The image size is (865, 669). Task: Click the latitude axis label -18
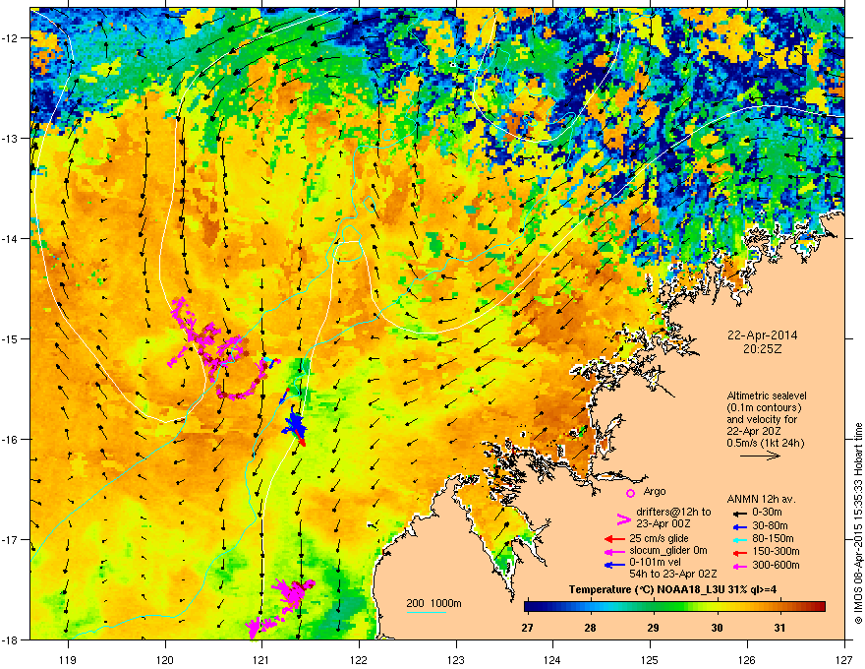11,639
